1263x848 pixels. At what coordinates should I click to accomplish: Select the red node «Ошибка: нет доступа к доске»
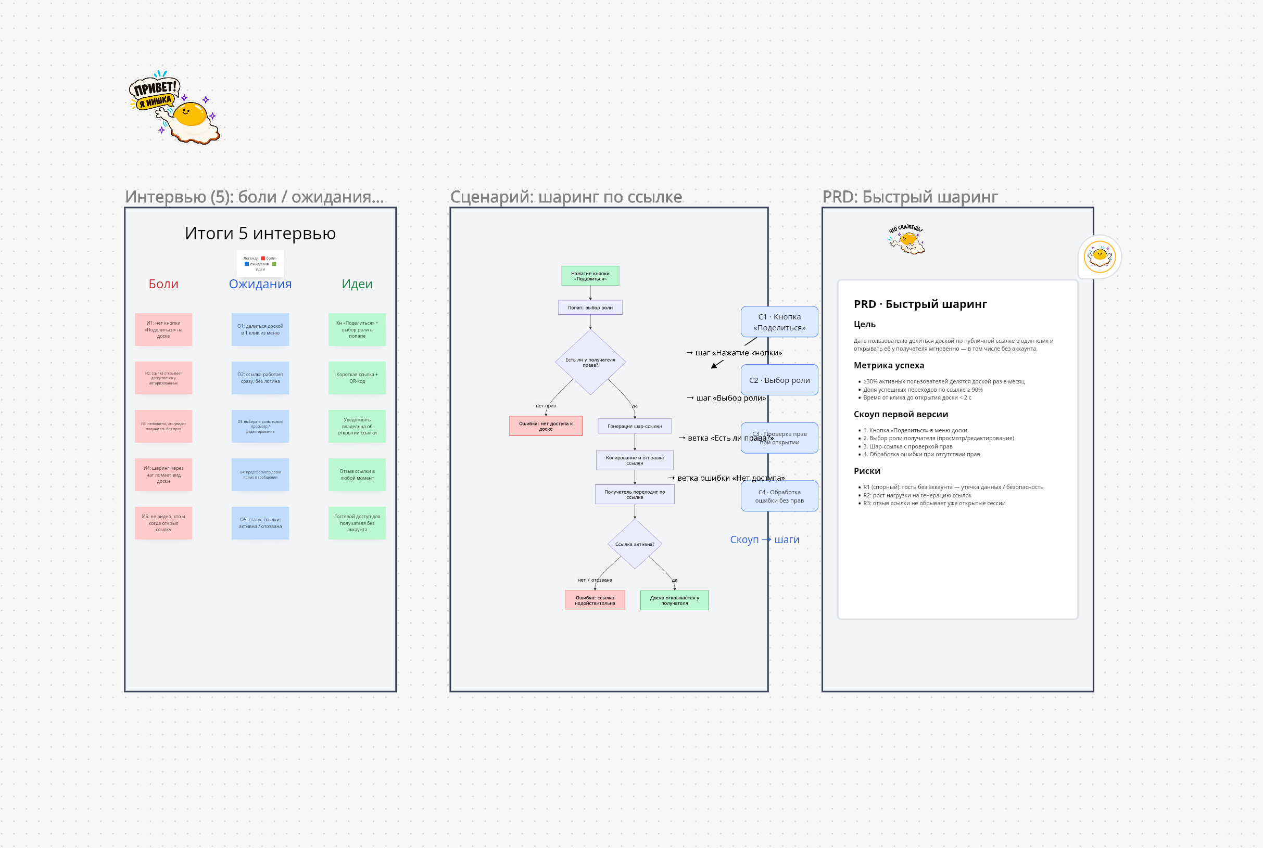pos(546,426)
